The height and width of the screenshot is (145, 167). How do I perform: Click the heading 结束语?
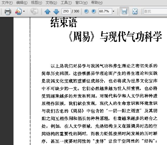pyautogui.click(x=64, y=22)
